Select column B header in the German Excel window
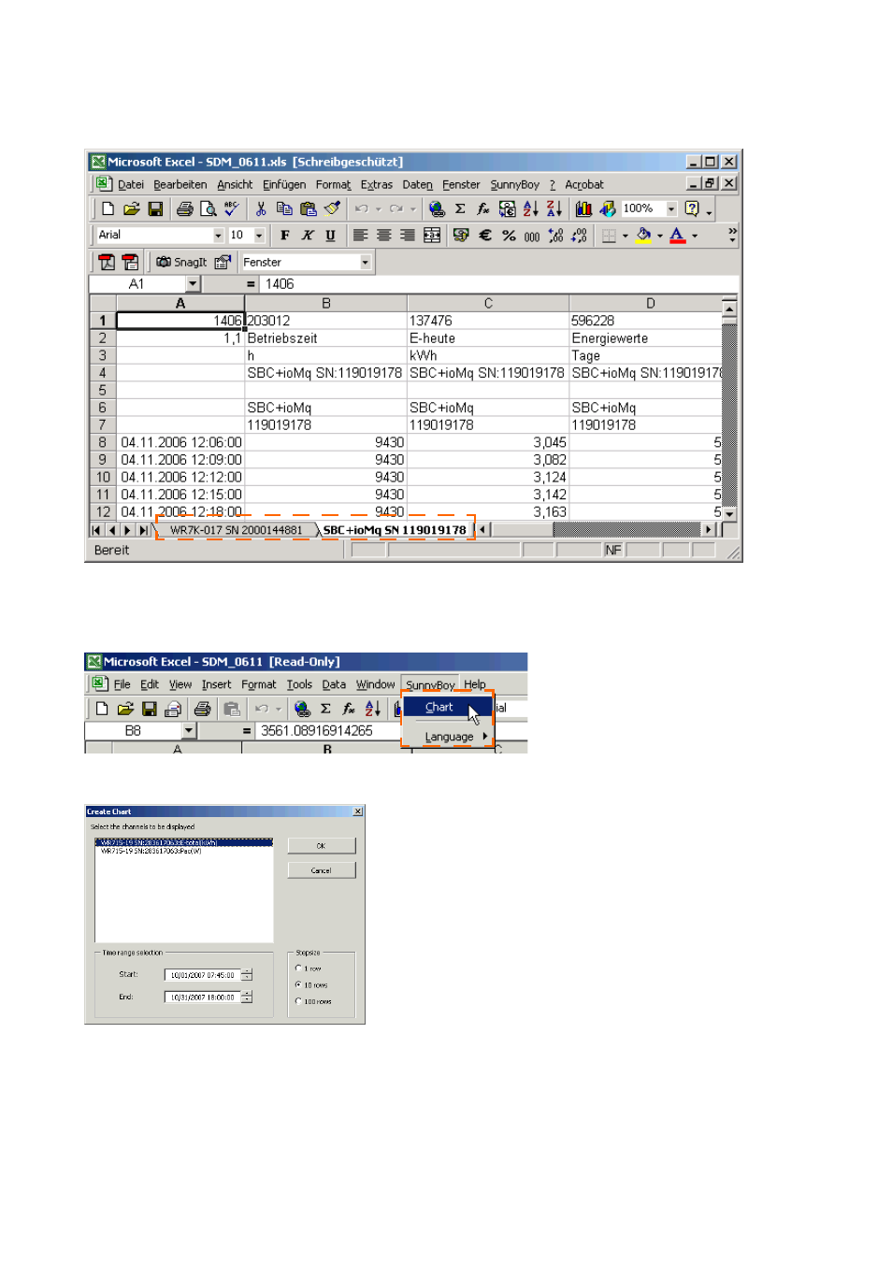The image size is (892, 1263). pyautogui.click(x=326, y=303)
